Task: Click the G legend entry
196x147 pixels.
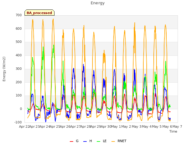Action: point(74,141)
